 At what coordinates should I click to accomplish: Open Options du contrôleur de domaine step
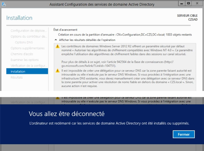pyautogui.click(x=29, y=36)
